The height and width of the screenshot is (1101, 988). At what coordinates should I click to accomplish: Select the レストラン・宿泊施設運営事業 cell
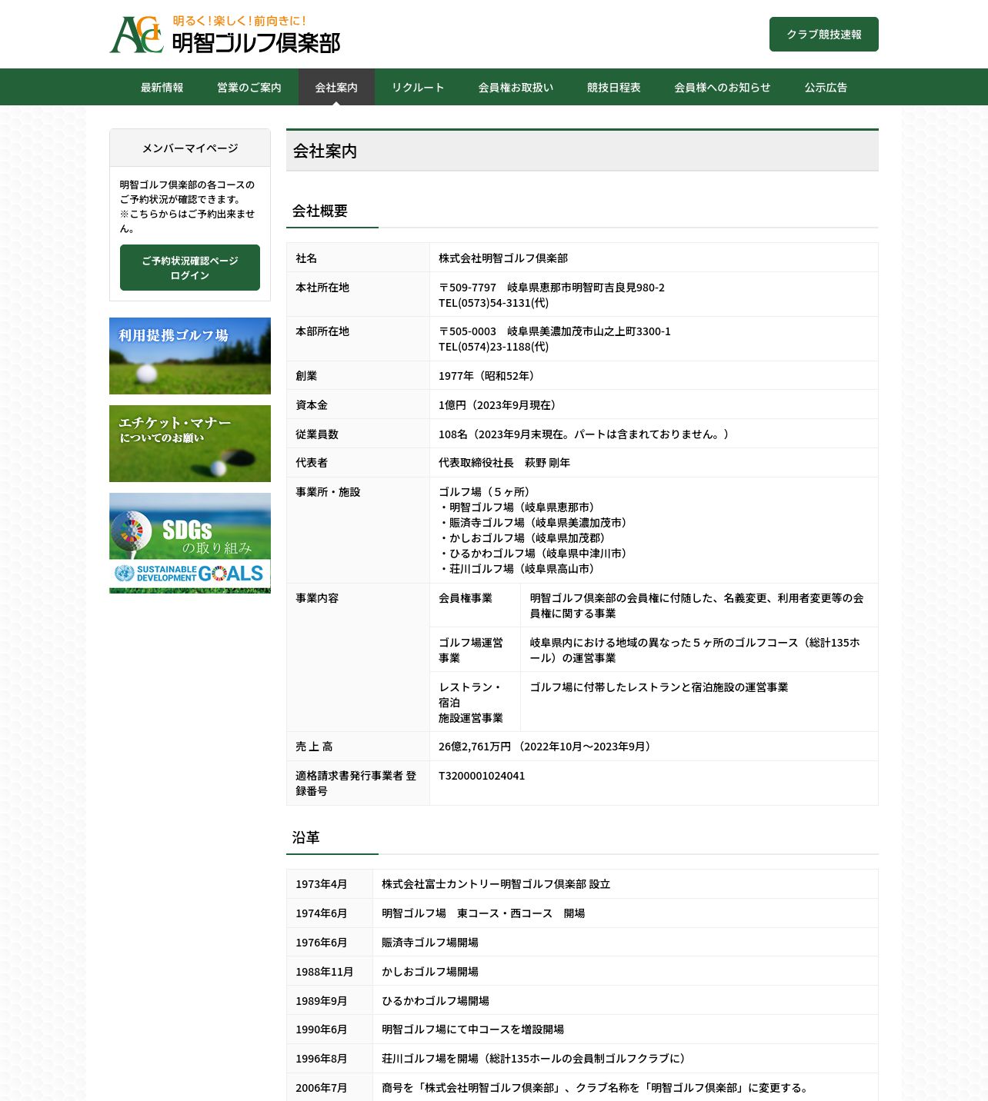[x=475, y=702]
